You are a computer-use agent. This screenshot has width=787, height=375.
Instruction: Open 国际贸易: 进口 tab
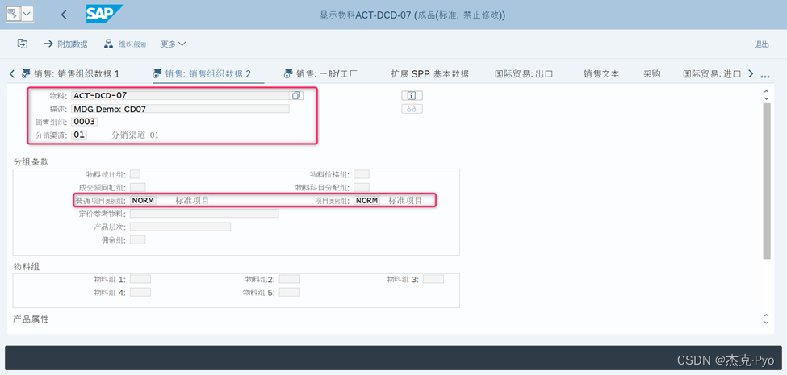[x=712, y=74]
